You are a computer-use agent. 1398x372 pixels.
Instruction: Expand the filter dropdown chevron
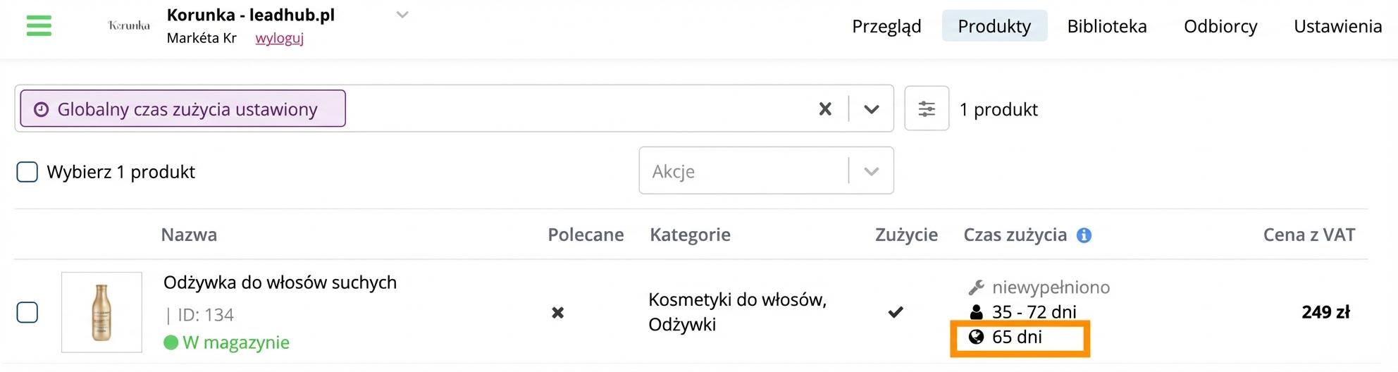(872, 109)
